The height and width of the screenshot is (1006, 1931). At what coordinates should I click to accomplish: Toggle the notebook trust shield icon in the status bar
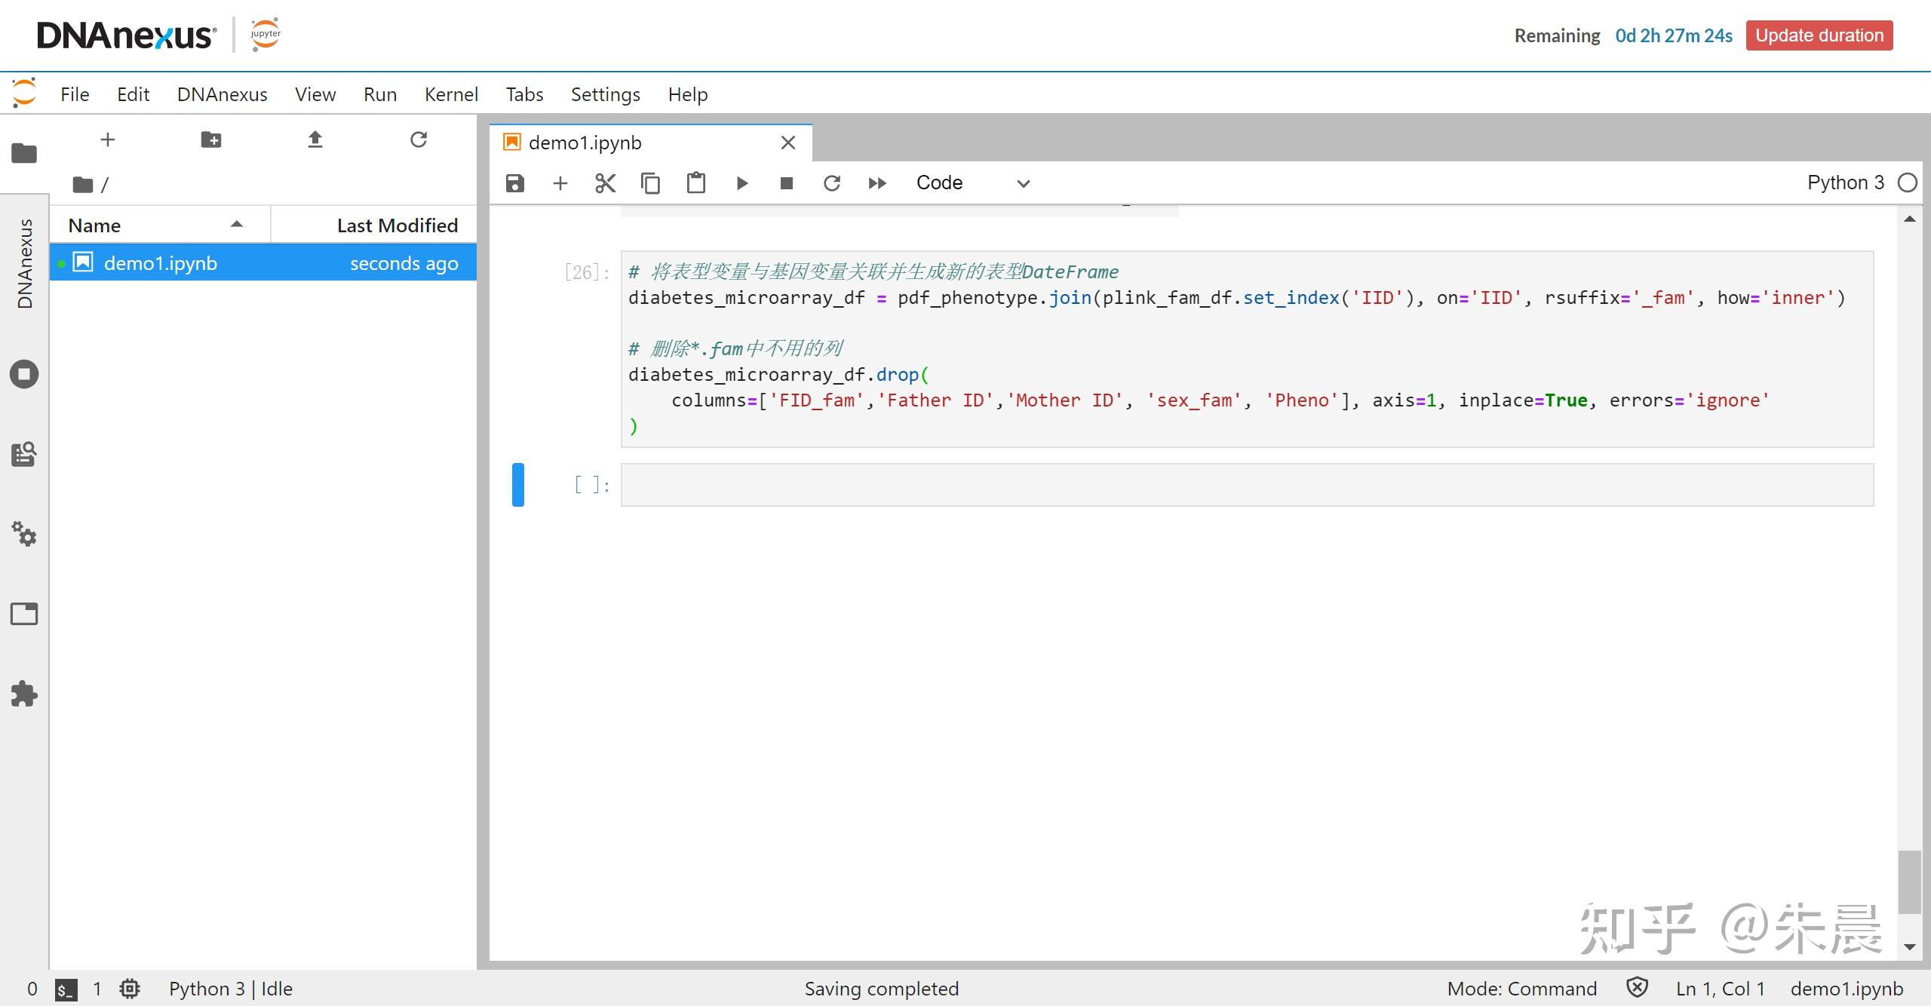[1637, 988]
